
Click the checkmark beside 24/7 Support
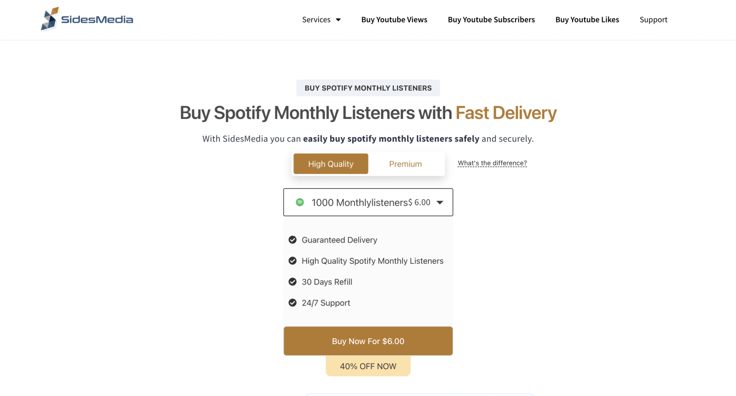tap(293, 303)
